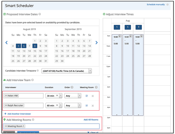
Task: Click Schedule manually link
Action: [x=156, y=4]
